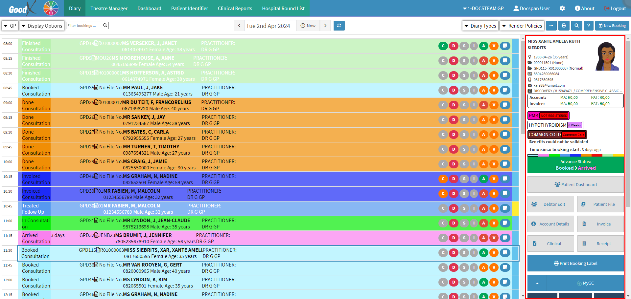Click the New Booking button

pos(612,26)
